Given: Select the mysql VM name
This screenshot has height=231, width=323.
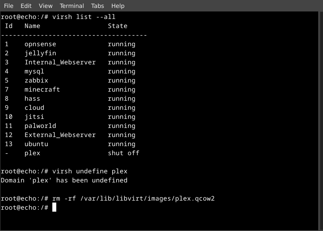Looking at the screenshot, I should (35, 71).
